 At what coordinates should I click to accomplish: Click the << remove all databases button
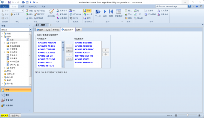pyautogui.click(x=69, y=59)
